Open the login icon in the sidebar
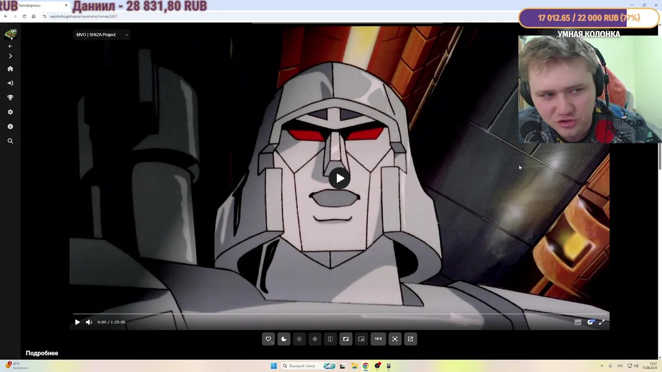Screen dimensions: 662x372 10,83
